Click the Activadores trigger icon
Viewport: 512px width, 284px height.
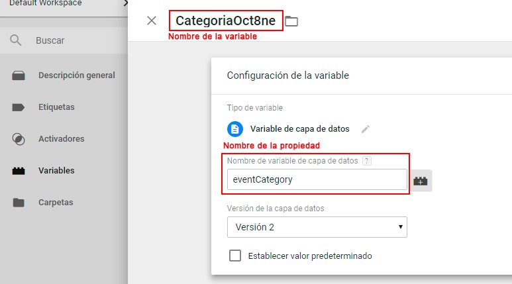19,139
